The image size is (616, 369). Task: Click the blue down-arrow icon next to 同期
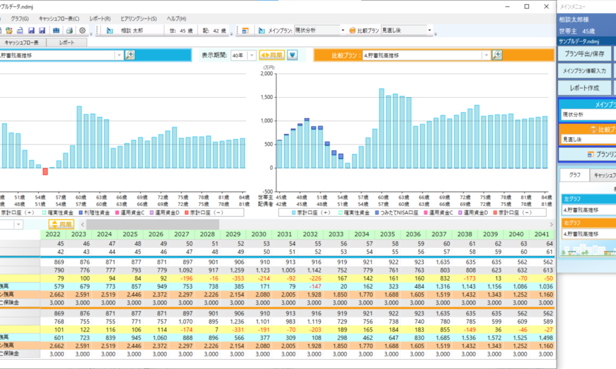click(x=293, y=55)
